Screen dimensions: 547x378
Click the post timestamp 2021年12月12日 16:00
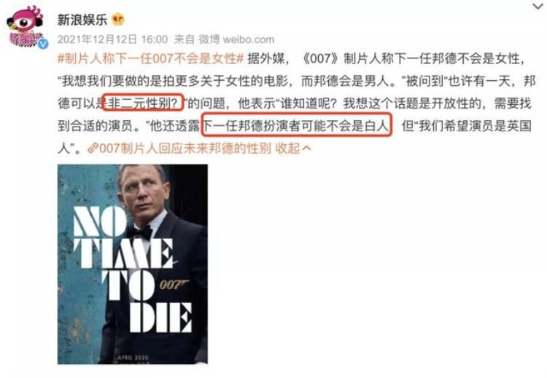coord(112,39)
